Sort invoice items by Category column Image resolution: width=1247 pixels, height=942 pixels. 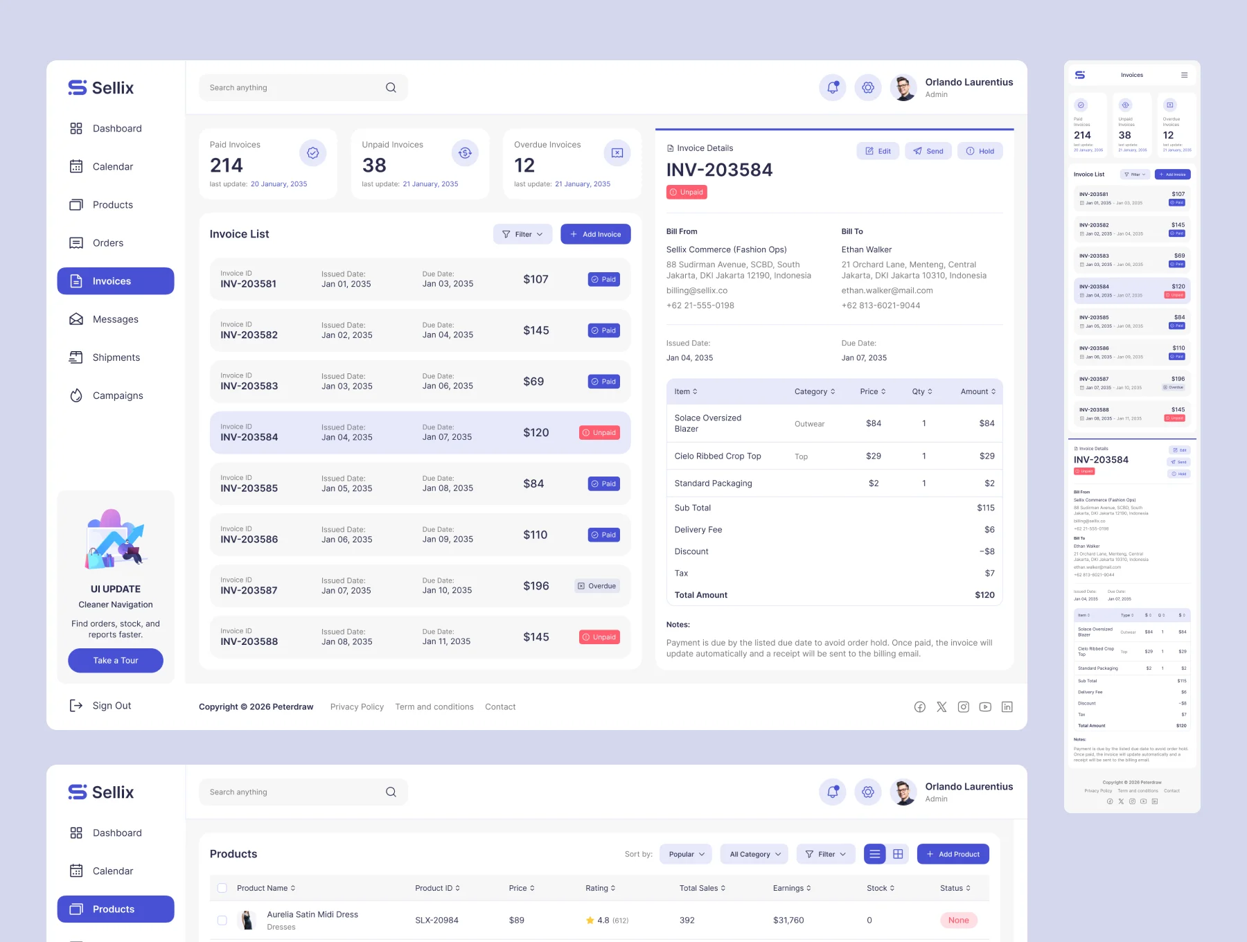[815, 391]
